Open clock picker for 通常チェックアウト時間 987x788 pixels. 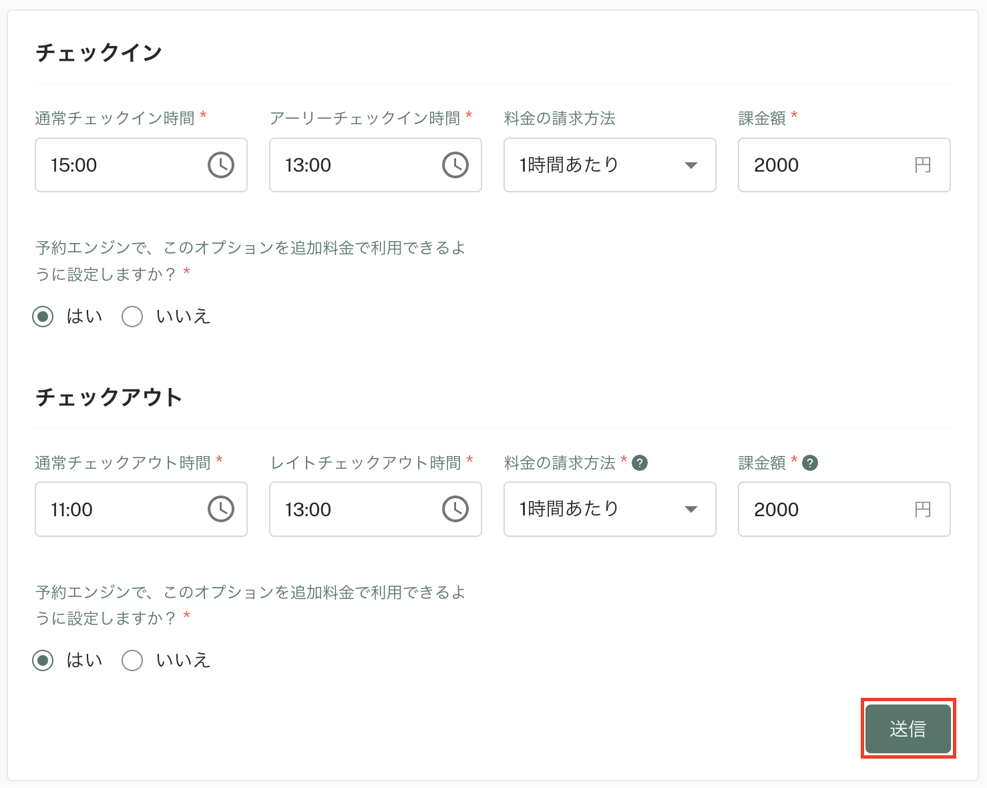pyautogui.click(x=221, y=510)
